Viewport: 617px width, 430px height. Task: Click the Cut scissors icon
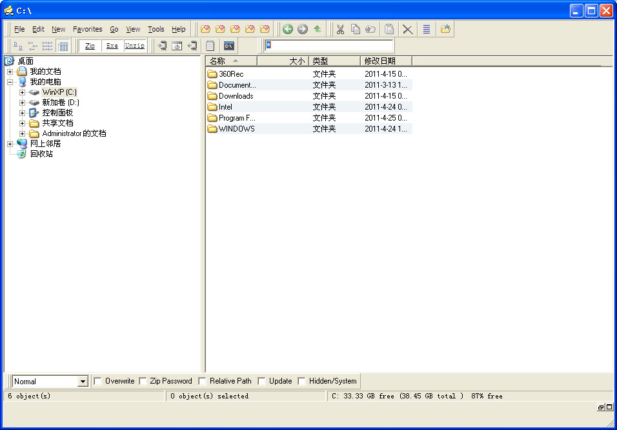340,29
